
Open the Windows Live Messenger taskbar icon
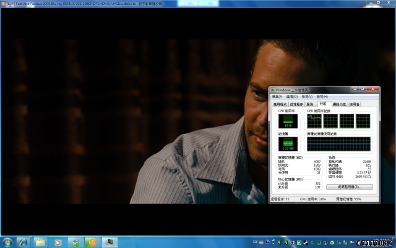[x=75, y=242]
